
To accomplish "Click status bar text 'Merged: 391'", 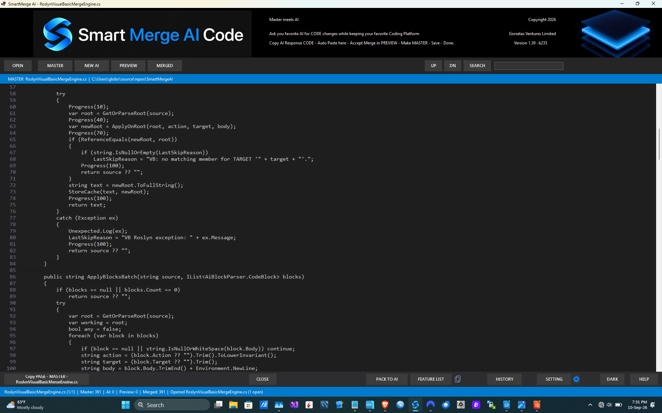I will [154, 392].
